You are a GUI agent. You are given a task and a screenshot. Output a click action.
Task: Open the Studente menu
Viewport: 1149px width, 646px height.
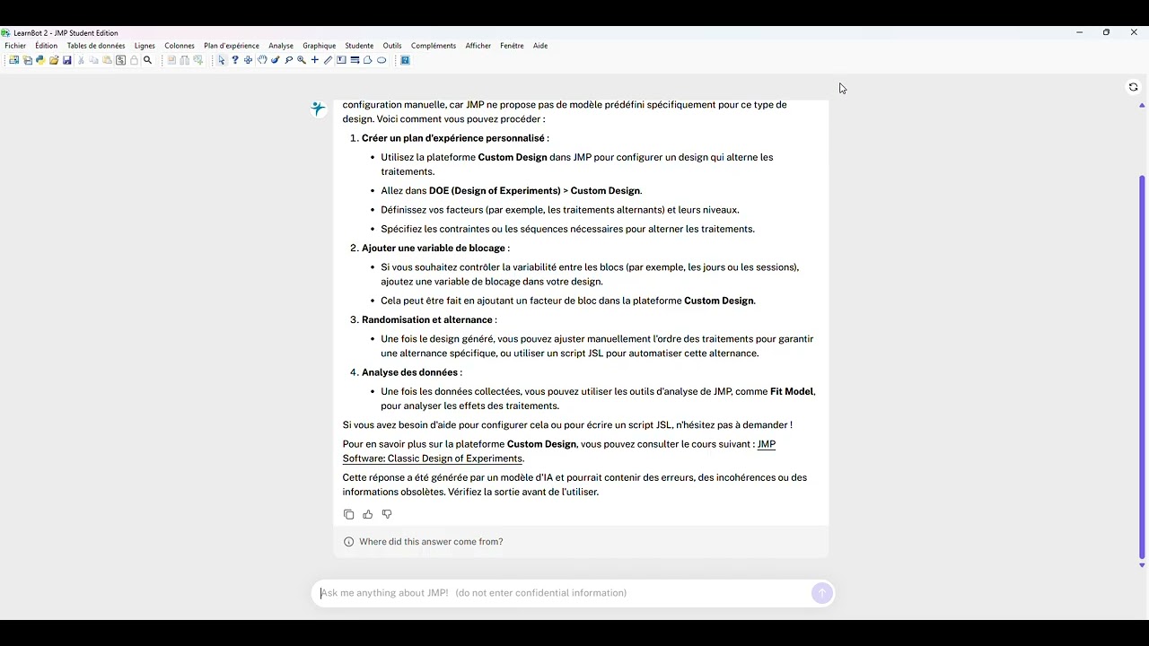coord(359,46)
